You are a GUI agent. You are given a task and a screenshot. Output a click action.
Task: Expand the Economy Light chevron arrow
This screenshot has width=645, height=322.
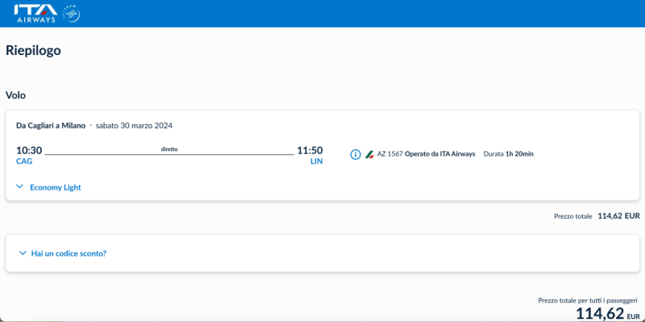19,187
